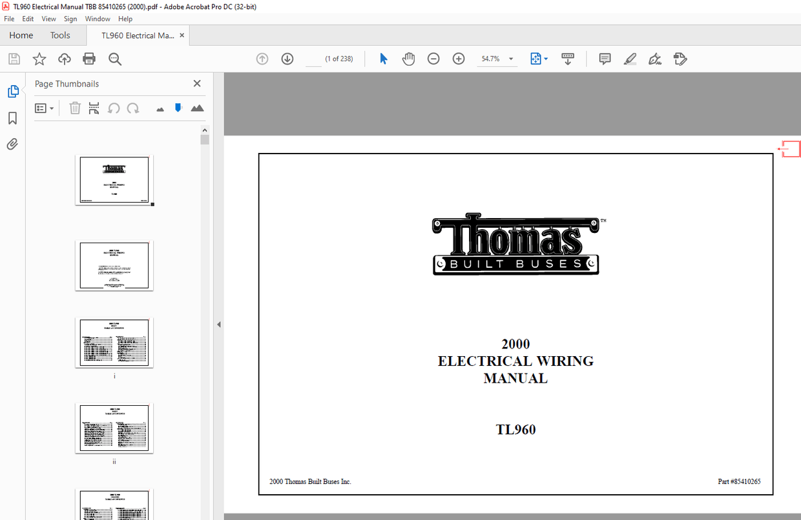Add a sticky note comment
Image resolution: width=801 pixels, height=520 pixels.
pyautogui.click(x=604, y=59)
